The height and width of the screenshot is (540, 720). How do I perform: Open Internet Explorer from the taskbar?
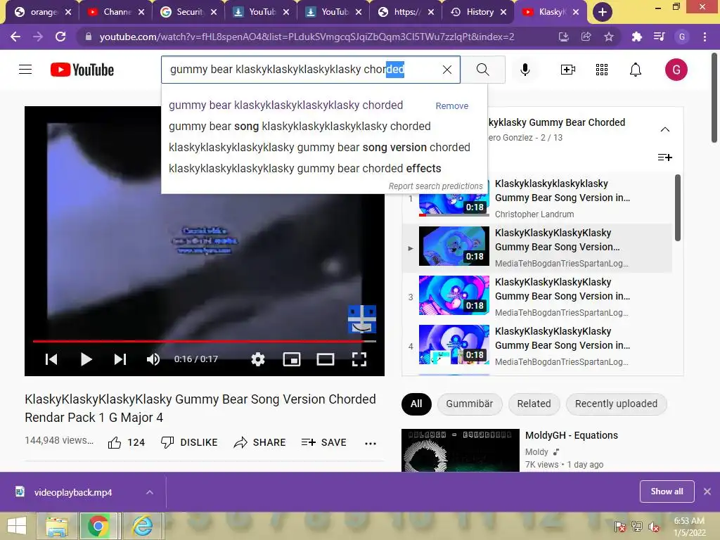143,526
